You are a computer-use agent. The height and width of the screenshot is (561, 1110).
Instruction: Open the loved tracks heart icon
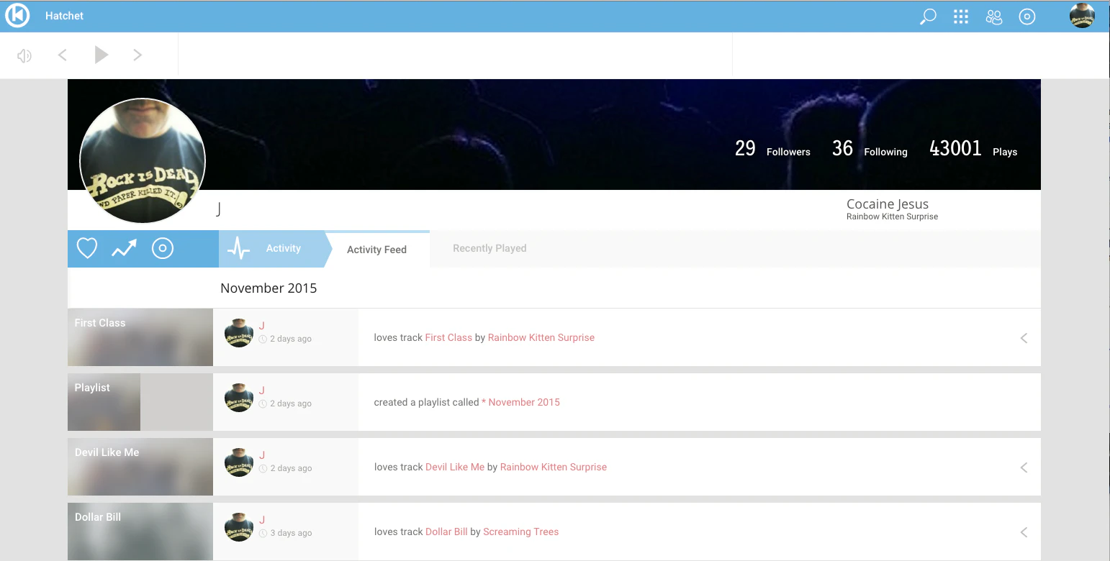point(87,249)
